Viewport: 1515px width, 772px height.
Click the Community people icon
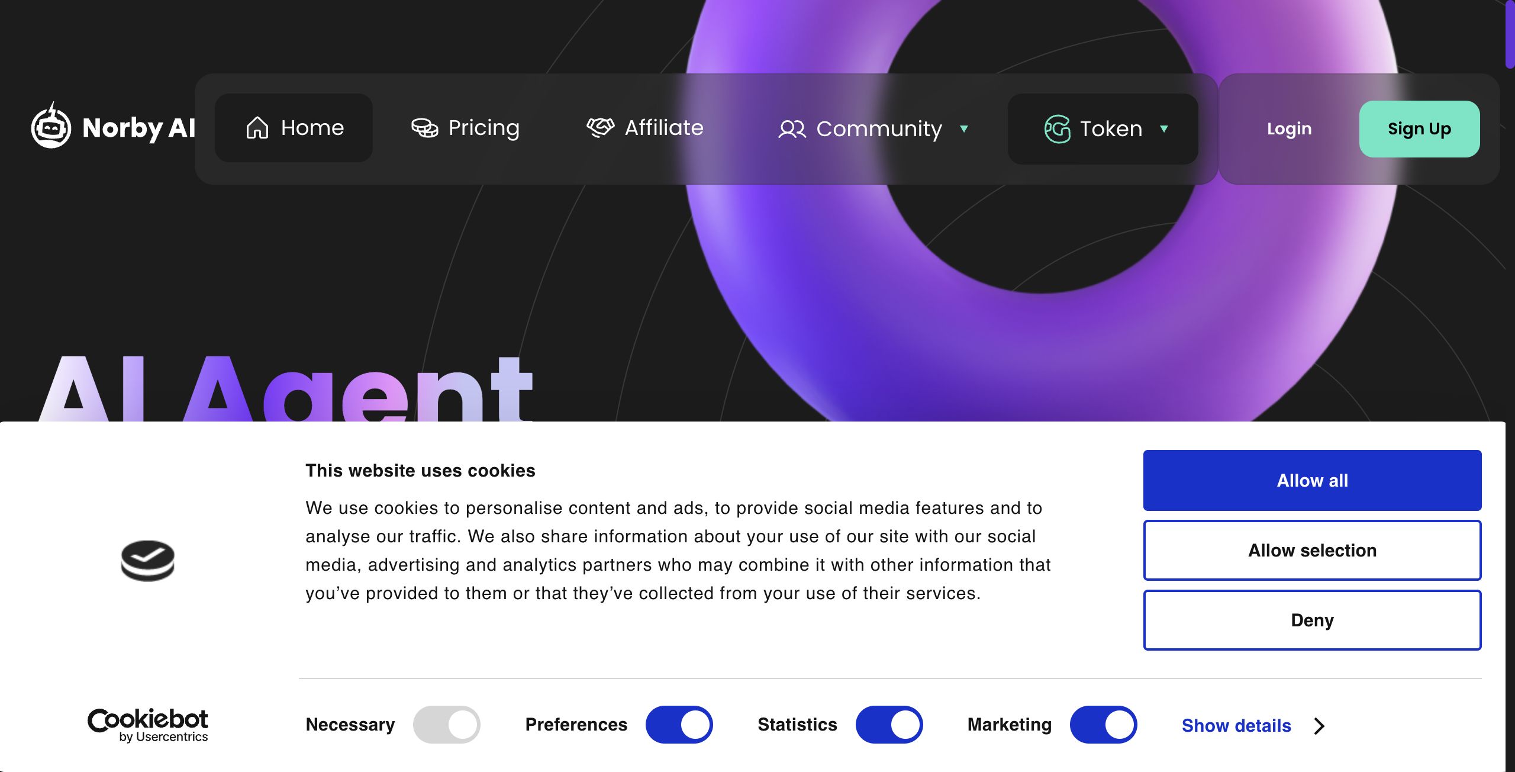coord(792,129)
